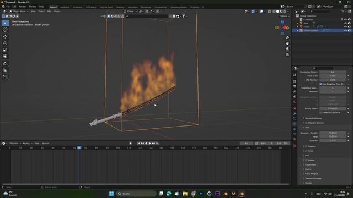This screenshot has height=198, width=353.
Task: Select the Cursor tool in viewport toolbar
Action: (x=5, y=30)
